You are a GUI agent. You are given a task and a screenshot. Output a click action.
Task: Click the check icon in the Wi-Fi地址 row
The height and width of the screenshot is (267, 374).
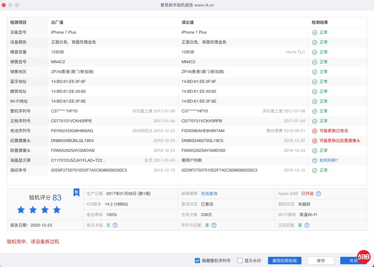click(x=315, y=101)
